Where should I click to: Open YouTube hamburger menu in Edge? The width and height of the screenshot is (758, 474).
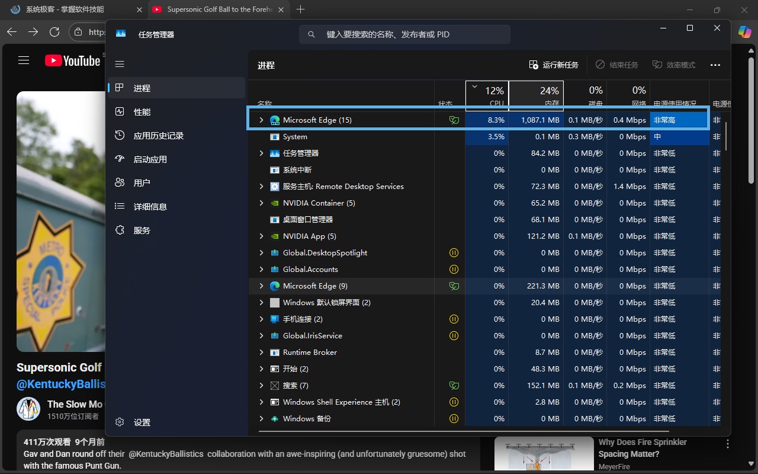[24, 60]
